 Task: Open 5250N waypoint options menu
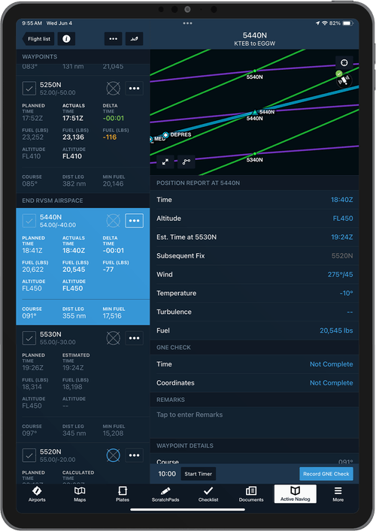(x=135, y=89)
